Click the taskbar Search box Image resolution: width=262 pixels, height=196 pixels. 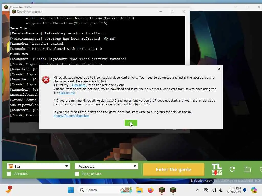tap(105, 190)
